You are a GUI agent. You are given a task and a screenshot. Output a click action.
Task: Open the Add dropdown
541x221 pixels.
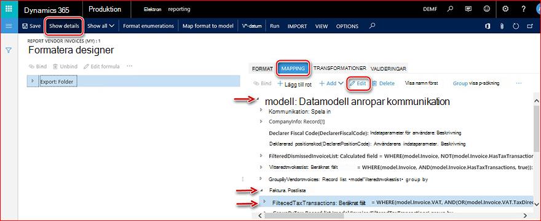pos(331,83)
